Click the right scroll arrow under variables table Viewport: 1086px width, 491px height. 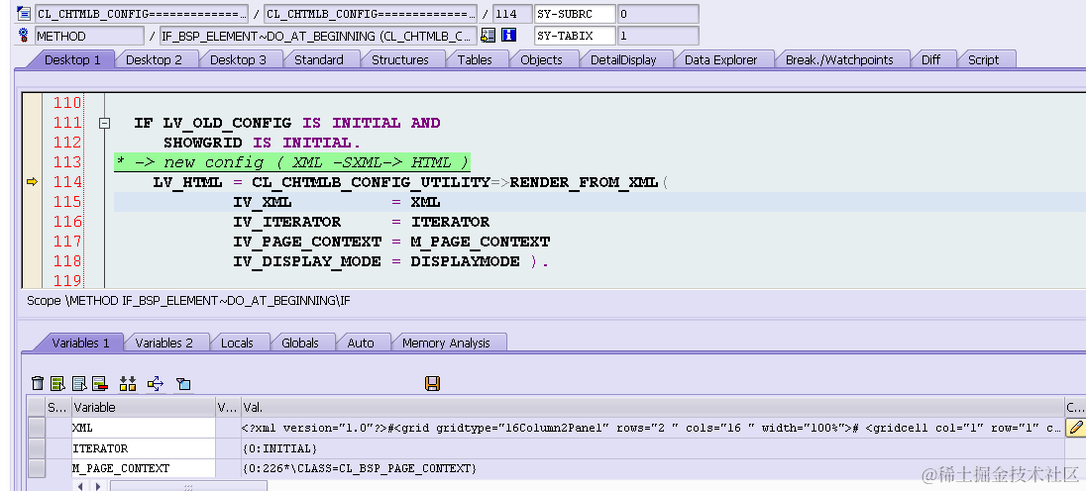pyautogui.click(x=98, y=486)
